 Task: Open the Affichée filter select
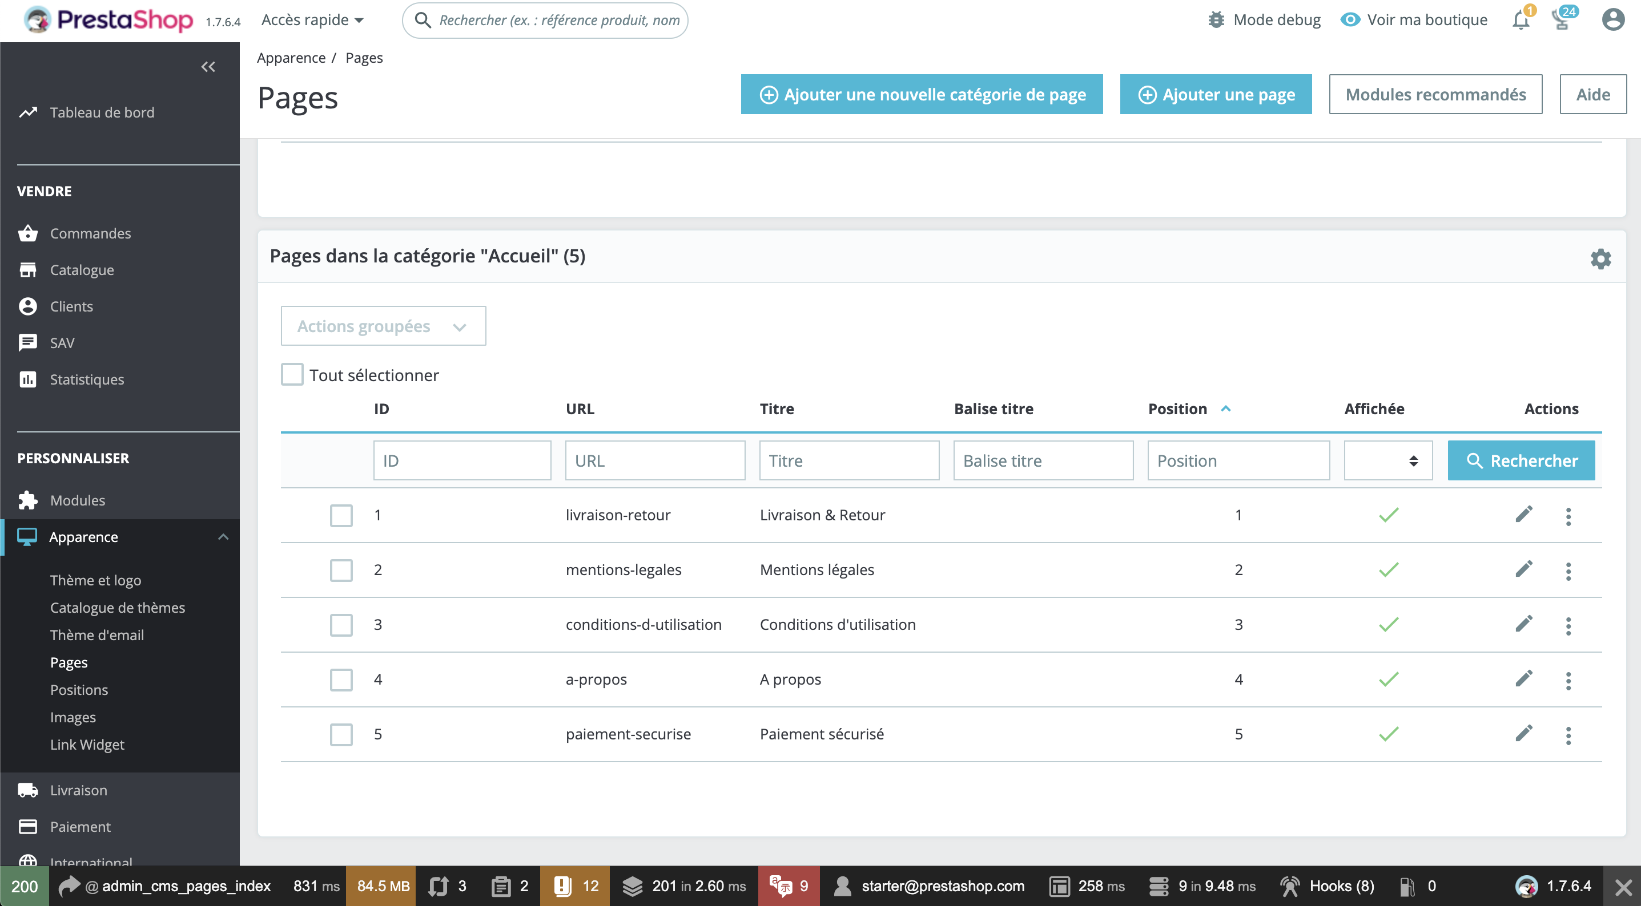pyautogui.click(x=1387, y=460)
